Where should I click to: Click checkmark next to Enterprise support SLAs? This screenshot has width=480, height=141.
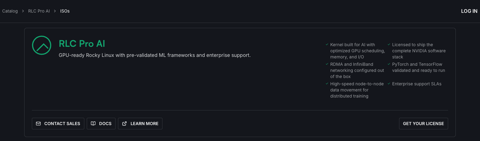[389, 84]
